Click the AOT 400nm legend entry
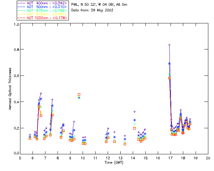 42,3
